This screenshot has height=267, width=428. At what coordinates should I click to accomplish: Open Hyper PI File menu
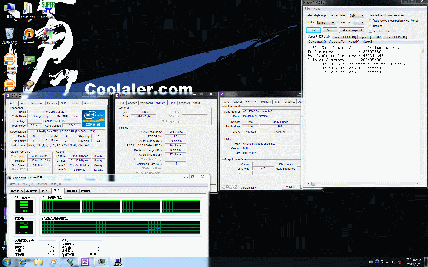tap(307, 9)
